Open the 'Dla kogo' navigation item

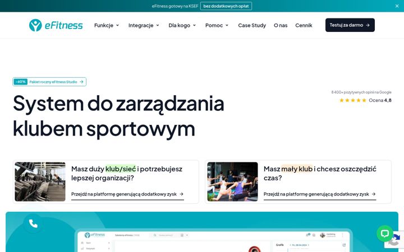click(x=180, y=25)
